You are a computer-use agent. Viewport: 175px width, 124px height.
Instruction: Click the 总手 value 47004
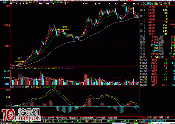154,46
